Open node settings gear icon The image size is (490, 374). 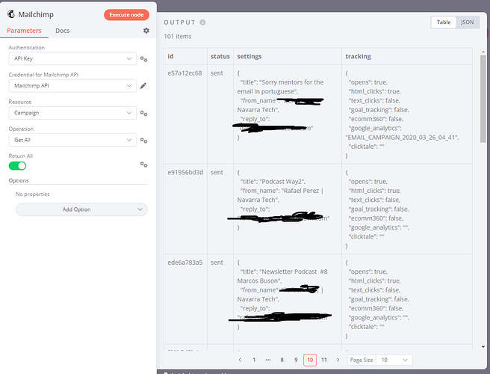146,31
